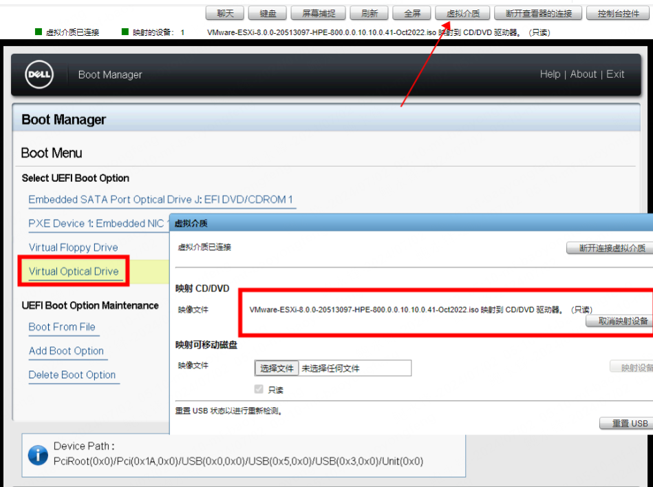
Task: Toggle the 只读 read-only checkbox
Action: [259, 389]
